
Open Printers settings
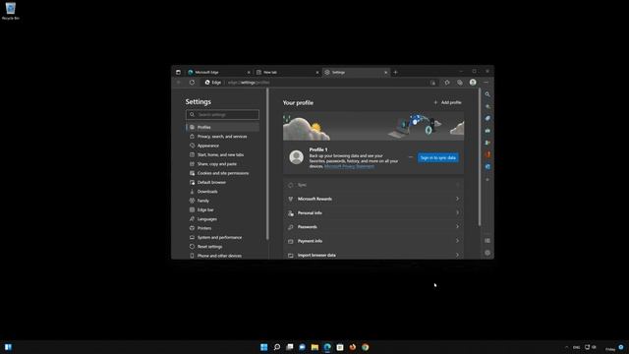point(222,228)
